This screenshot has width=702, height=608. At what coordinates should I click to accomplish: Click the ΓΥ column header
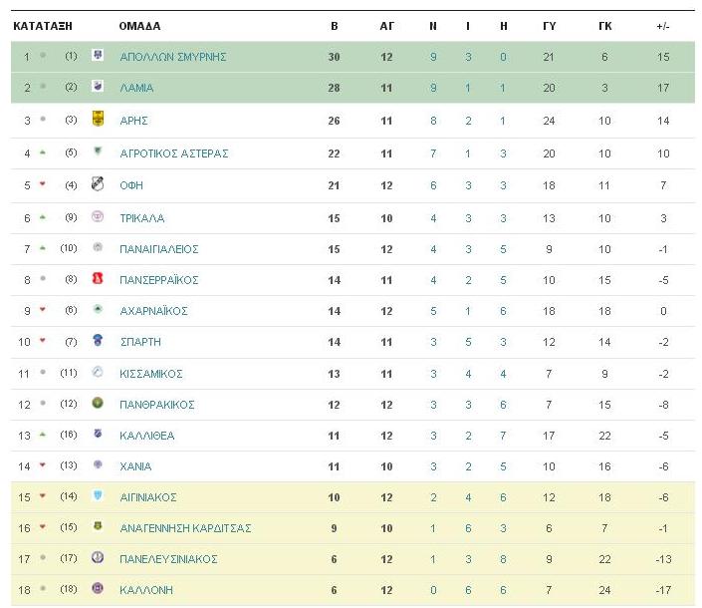tap(549, 26)
